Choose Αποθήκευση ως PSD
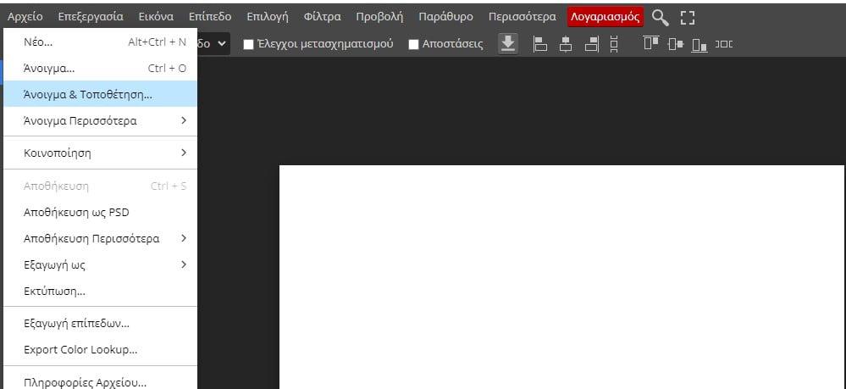The height and width of the screenshot is (389, 846). tap(101, 213)
